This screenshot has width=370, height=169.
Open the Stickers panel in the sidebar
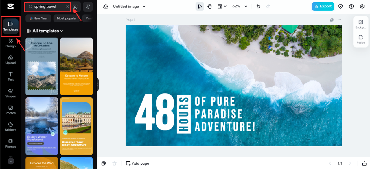tap(11, 127)
